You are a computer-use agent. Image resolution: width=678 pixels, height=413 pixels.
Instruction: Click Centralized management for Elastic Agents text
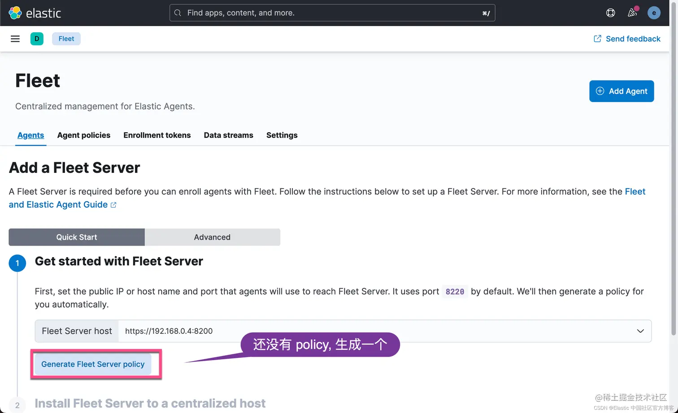tap(105, 106)
